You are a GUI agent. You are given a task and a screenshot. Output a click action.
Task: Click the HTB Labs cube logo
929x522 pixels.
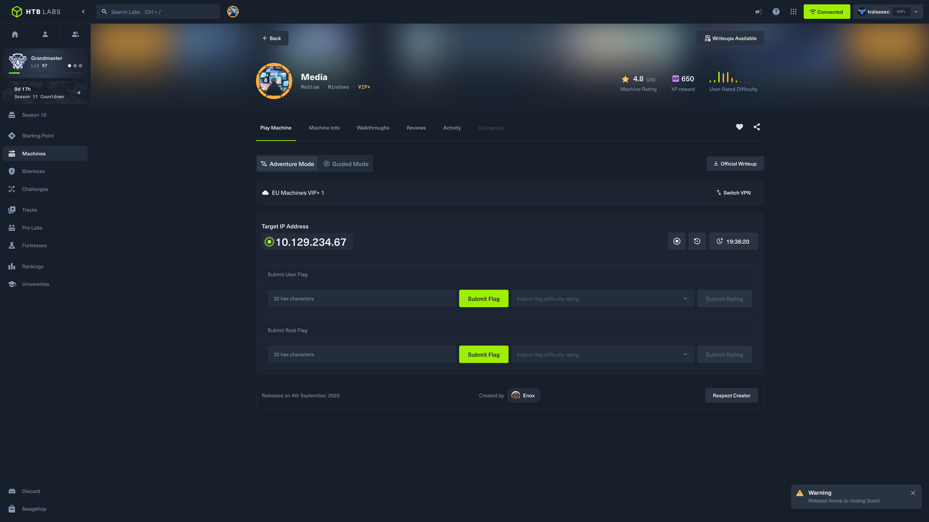[17, 12]
